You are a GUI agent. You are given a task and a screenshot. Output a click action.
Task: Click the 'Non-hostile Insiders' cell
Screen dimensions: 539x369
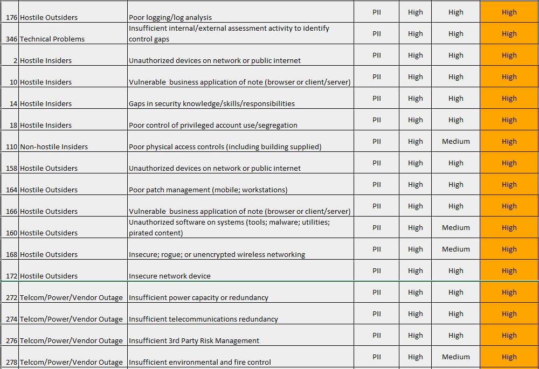[73, 141]
